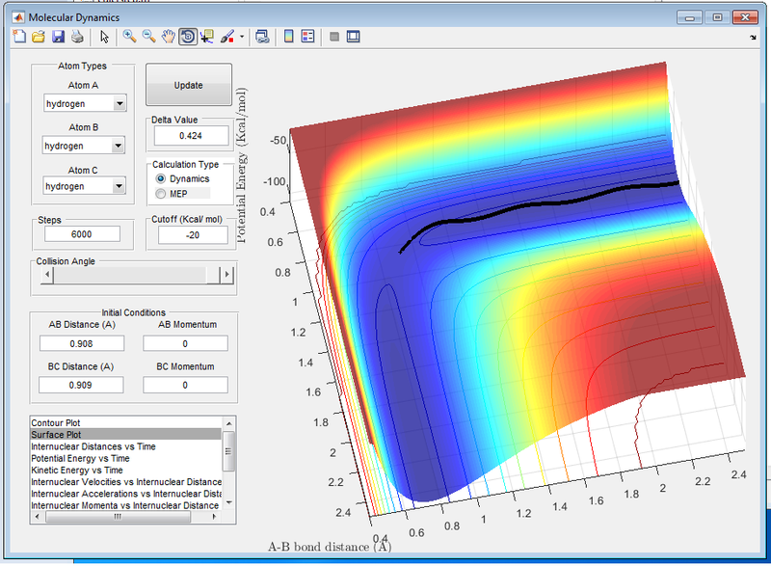
Task: Click the Print Figure icon
Action: coord(76,38)
